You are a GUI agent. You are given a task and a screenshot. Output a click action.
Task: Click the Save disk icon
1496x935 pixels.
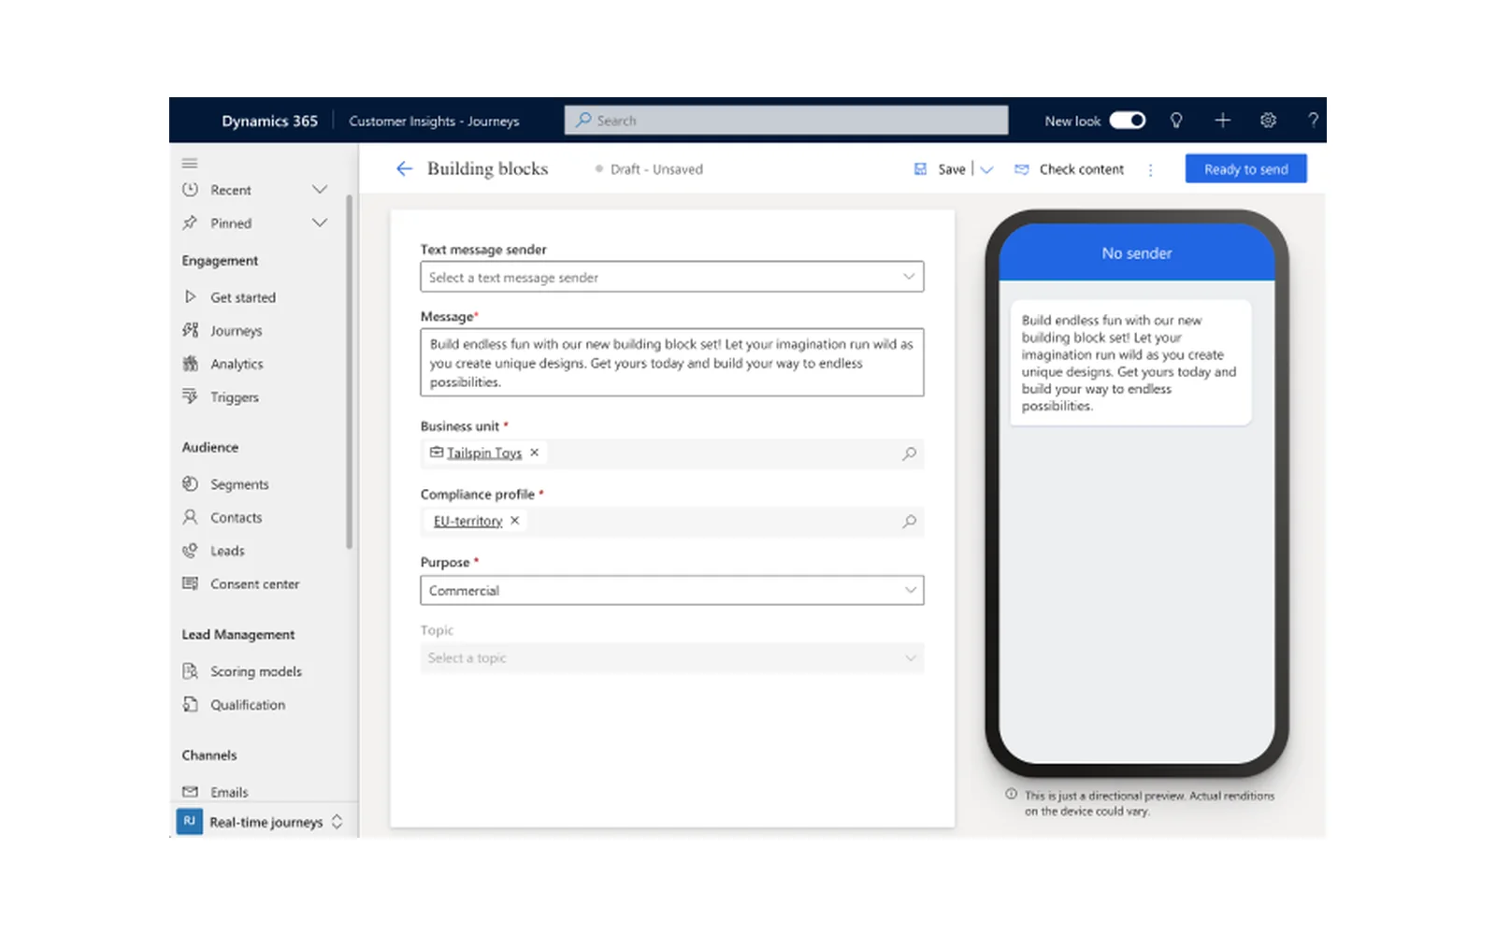point(920,169)
